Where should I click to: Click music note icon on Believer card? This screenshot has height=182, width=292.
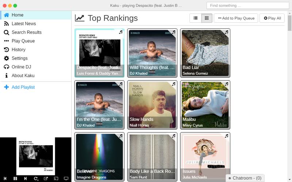121,136
